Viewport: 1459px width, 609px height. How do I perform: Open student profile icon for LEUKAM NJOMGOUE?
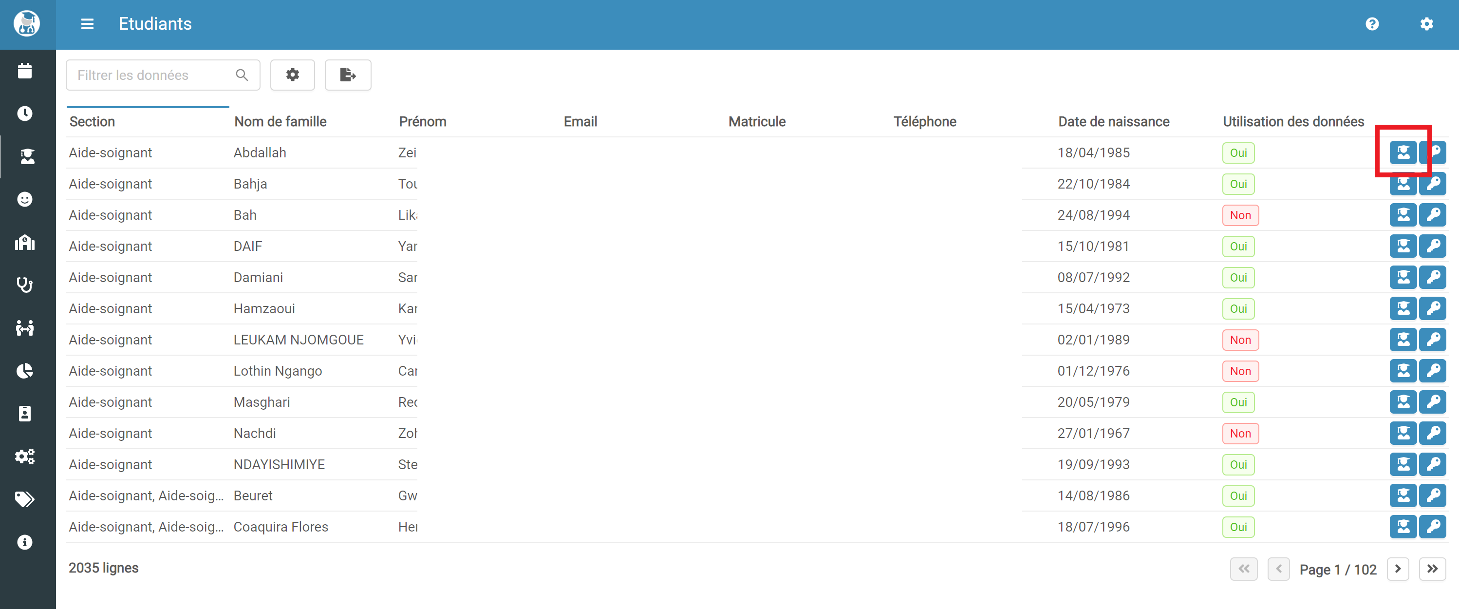pyautogui.click(x=1403, y=340)
